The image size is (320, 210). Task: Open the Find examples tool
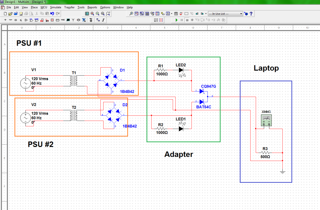[131, 14]
